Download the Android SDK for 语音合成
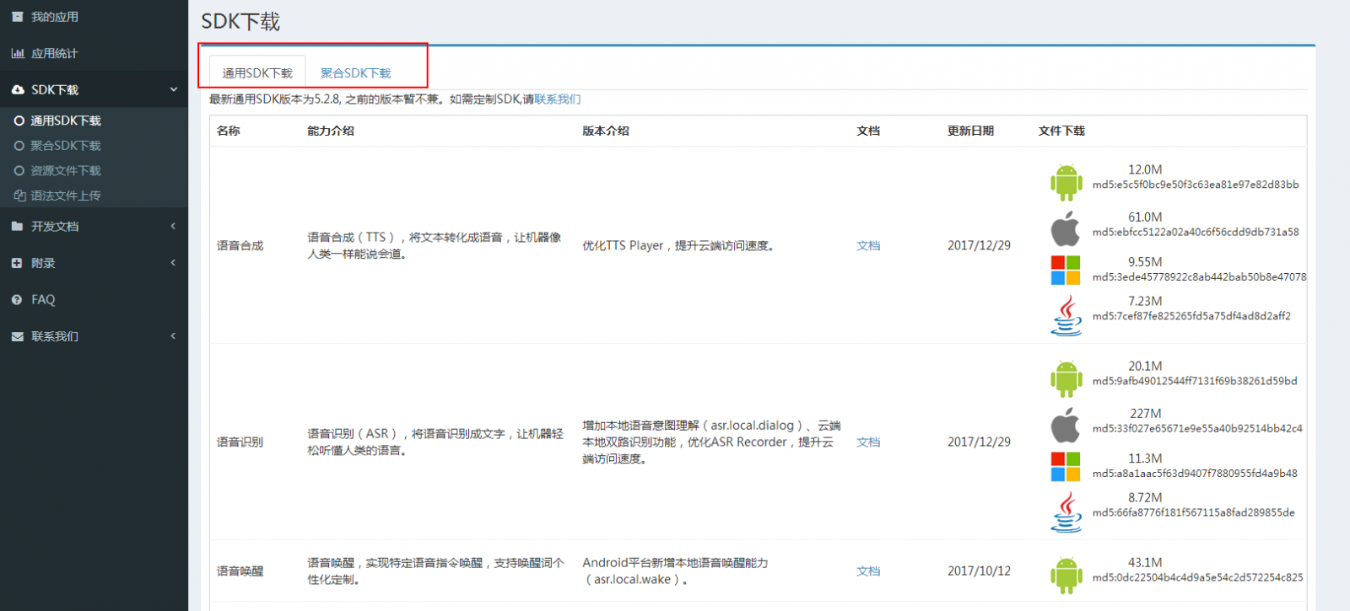This screenshot has width=1350, height=611. (1066, 181)
